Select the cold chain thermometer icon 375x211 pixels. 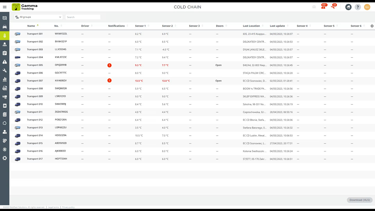(x=5, y=36)
